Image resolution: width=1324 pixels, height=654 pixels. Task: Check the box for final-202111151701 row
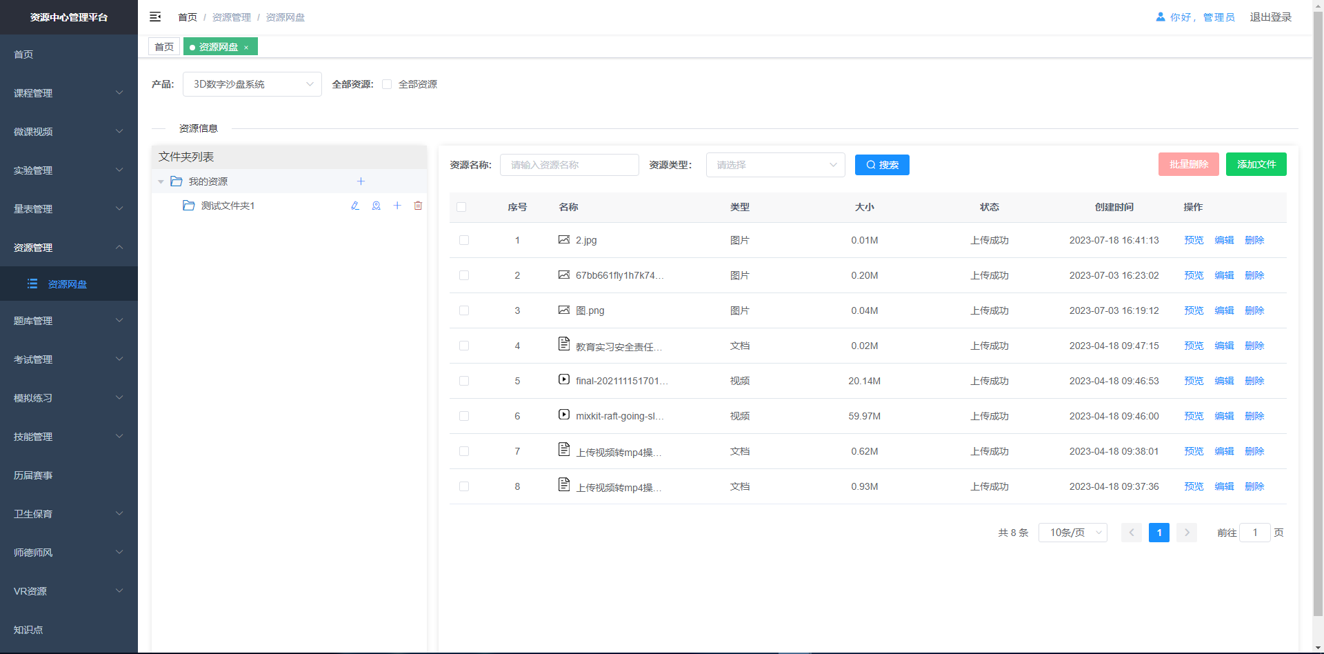(464, 381)
